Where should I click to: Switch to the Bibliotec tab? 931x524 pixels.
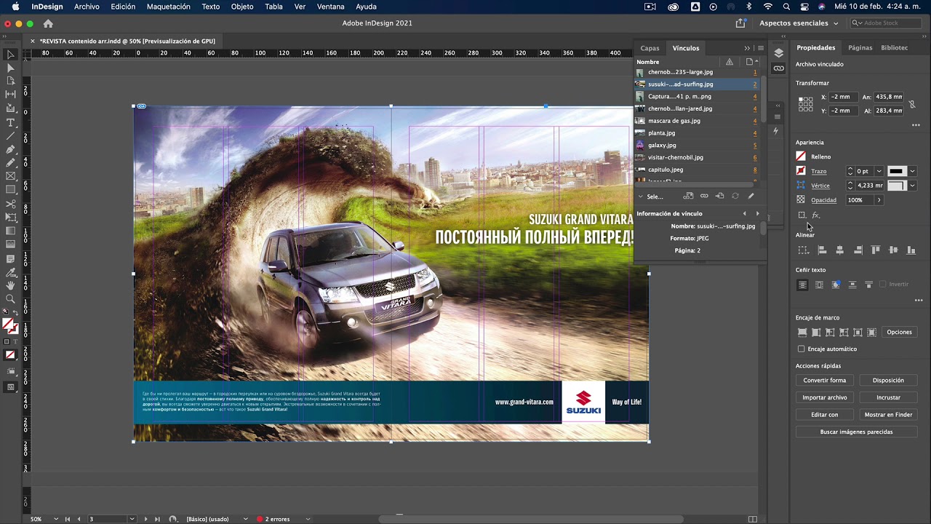click(x=894, y=47)
